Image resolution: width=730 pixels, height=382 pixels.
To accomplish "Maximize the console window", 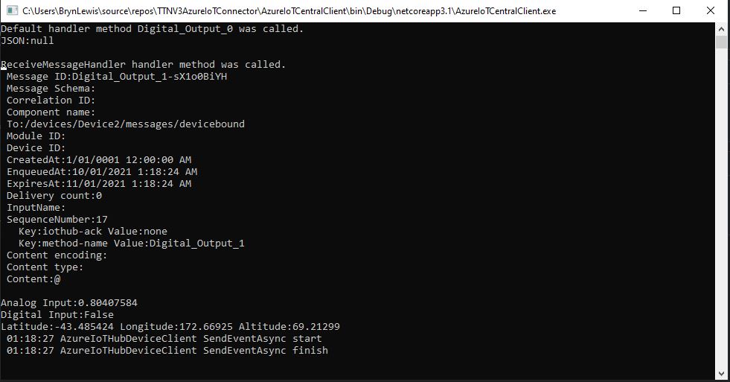I will [676, 11].
